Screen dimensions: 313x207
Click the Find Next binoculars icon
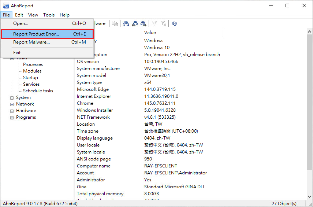click(144, 23)
